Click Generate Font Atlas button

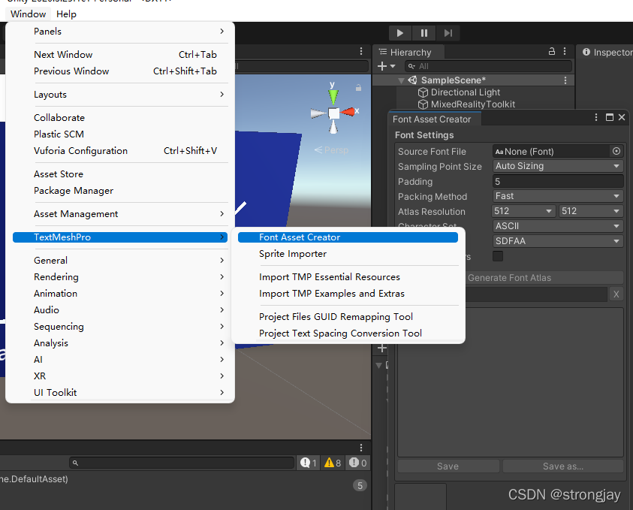click(509, 278)
